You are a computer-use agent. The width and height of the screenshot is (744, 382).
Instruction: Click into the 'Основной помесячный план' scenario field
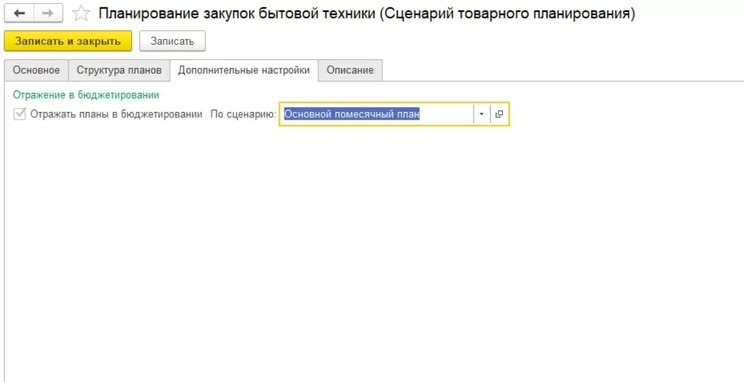pos(376,114)
